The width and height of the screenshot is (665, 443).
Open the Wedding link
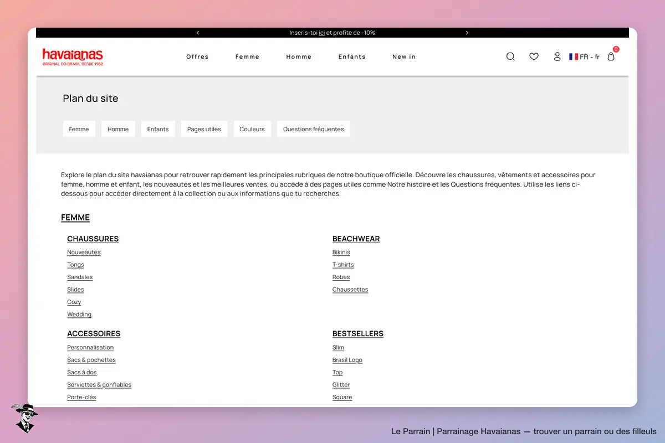point(79,315)
